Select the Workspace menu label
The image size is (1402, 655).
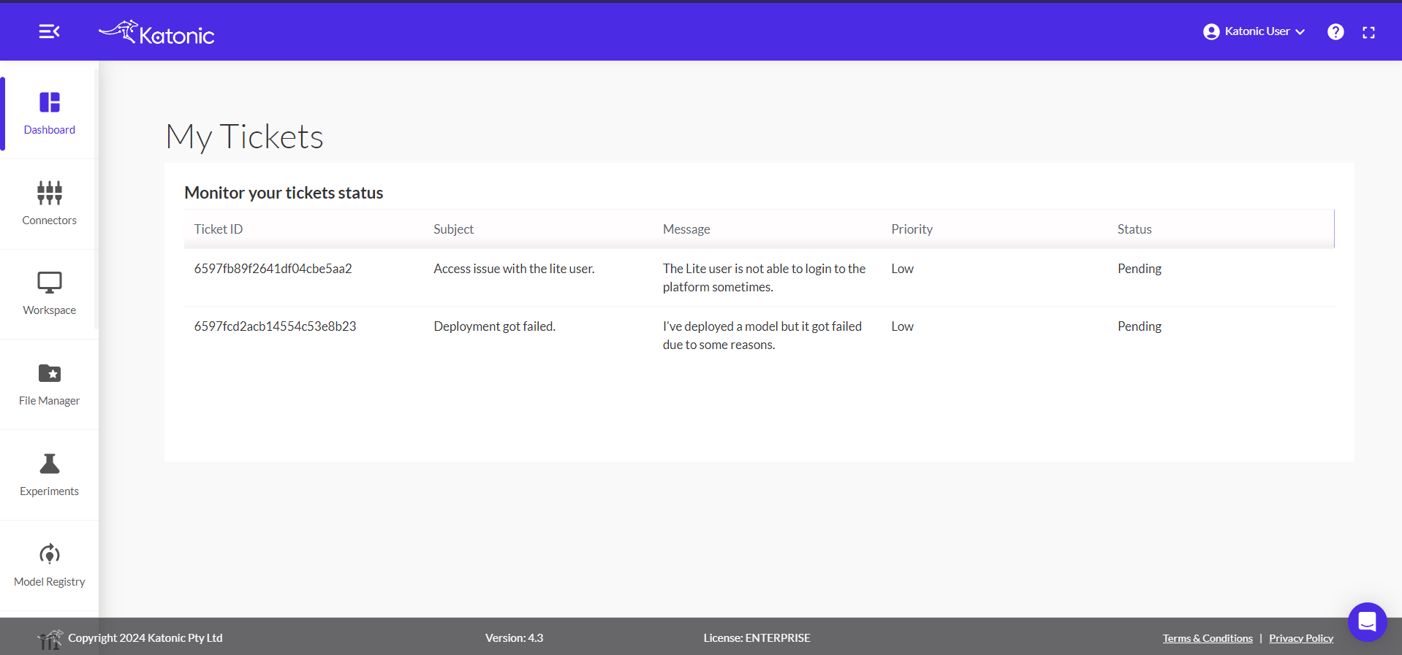(50, 310)
